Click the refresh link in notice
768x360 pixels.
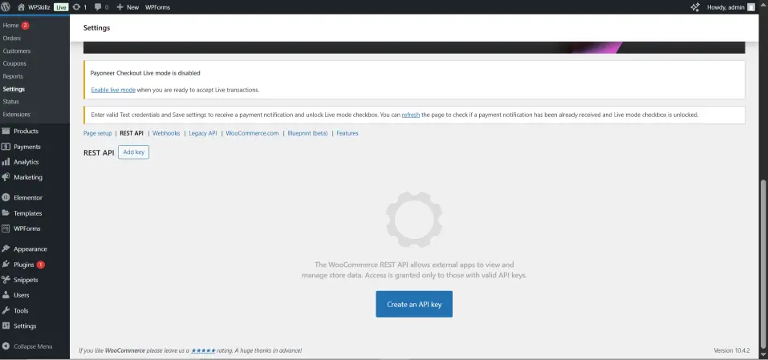pos(410,115)
